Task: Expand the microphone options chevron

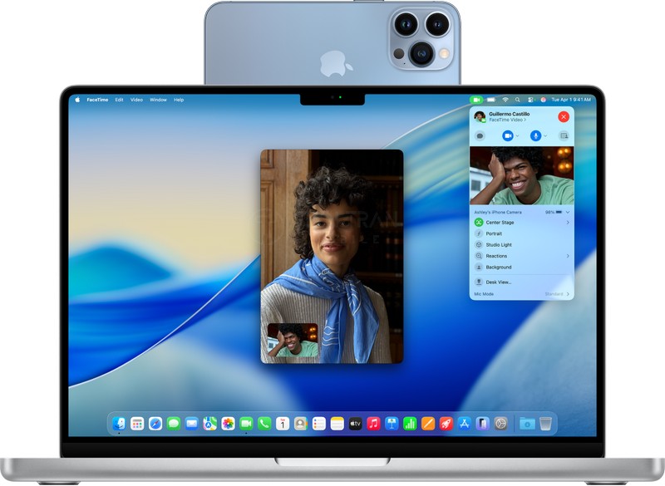Action: (544, 135)
